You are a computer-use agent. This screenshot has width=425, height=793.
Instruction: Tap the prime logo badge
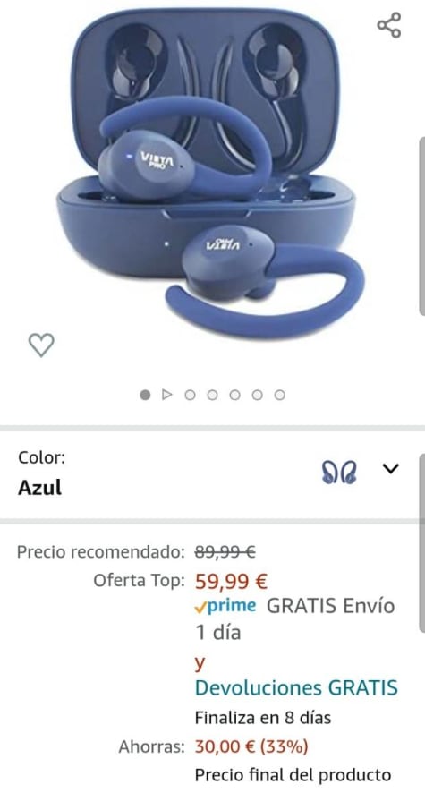coord(225,606)
